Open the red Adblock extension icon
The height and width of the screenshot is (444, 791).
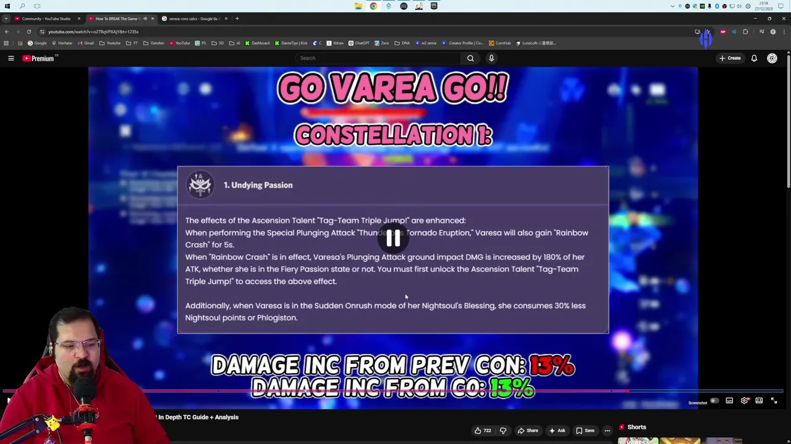pyautogui.click(x=722, y=31)
